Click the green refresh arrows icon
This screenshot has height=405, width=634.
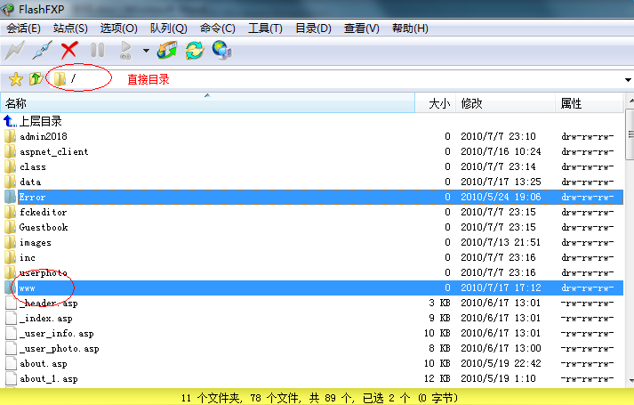click(x=194, y=51)
